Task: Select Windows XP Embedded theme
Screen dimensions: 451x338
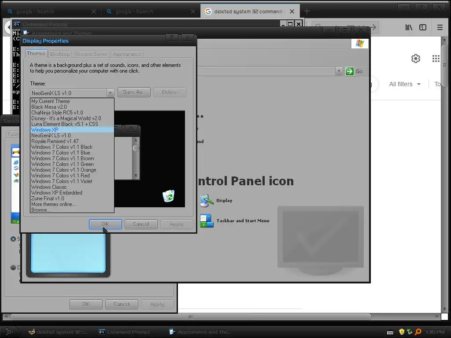Action: (x=72, y=193)
